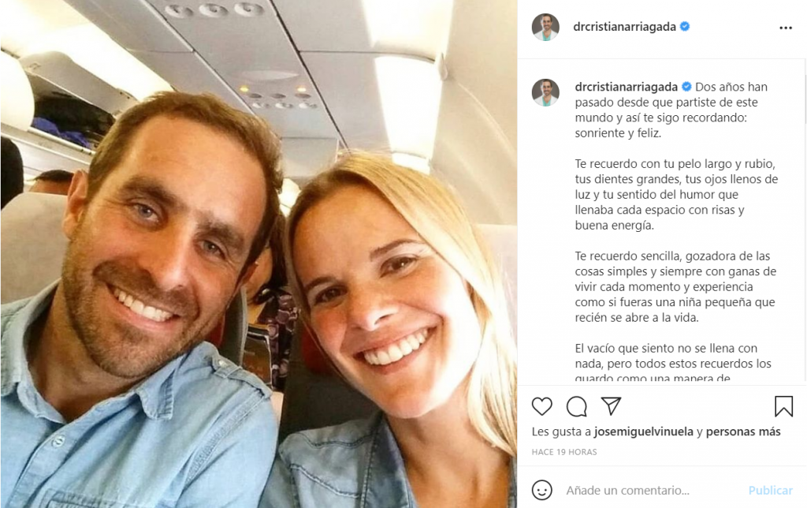Viewport: 807px width, 508px height.
Task: Open drcristianarriagada username in caption
Action: pos(627,87)
